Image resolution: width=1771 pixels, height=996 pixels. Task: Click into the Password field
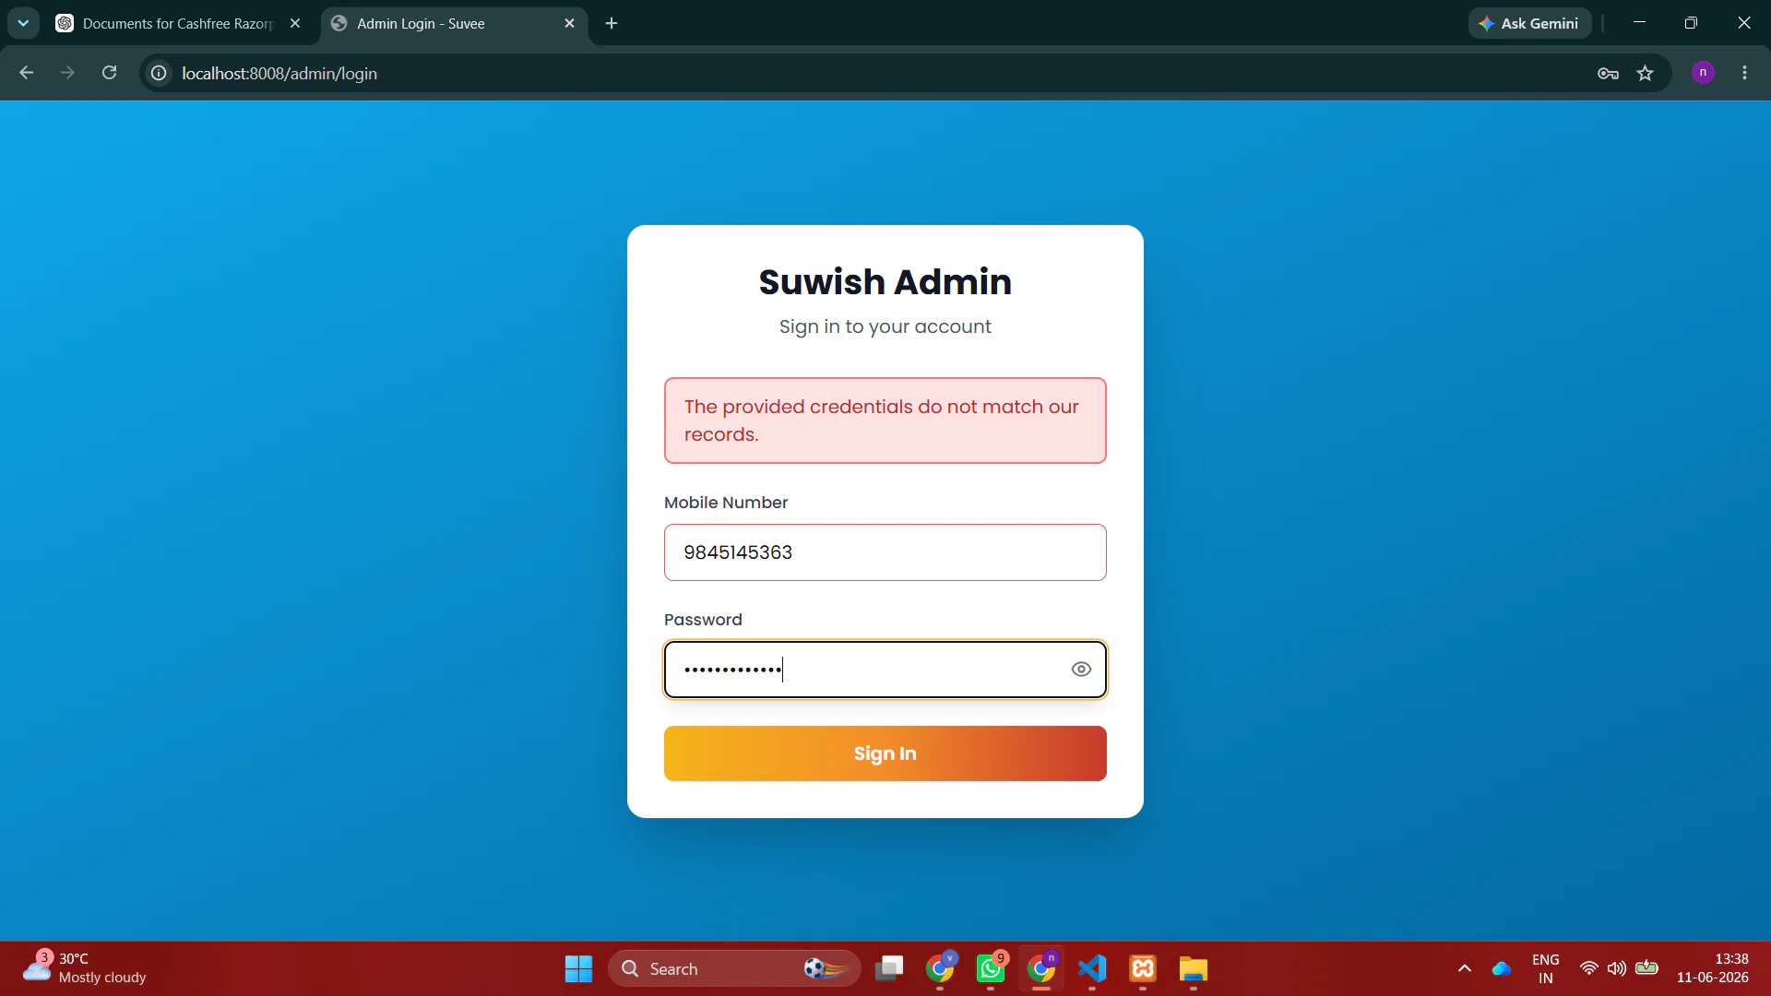coord(867,670)
